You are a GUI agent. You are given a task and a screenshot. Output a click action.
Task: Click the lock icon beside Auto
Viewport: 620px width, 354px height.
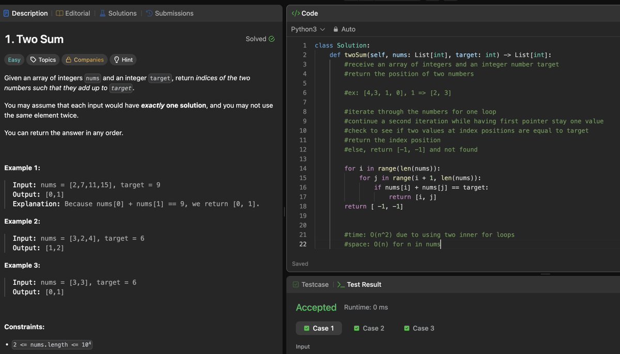click(336, 29)
